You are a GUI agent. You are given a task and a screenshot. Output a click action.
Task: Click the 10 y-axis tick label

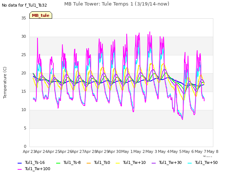click(x=23, y=110)
